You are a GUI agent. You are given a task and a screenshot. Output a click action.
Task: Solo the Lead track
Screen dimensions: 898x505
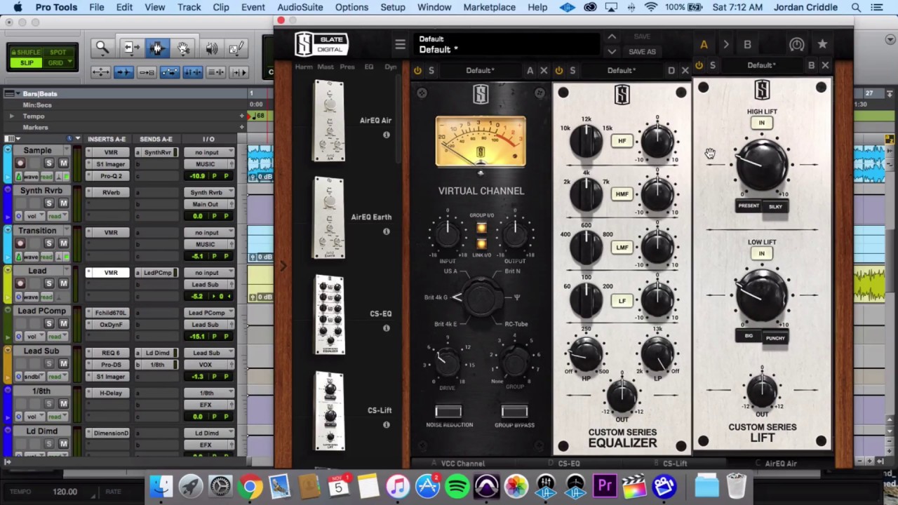[49, 283]
